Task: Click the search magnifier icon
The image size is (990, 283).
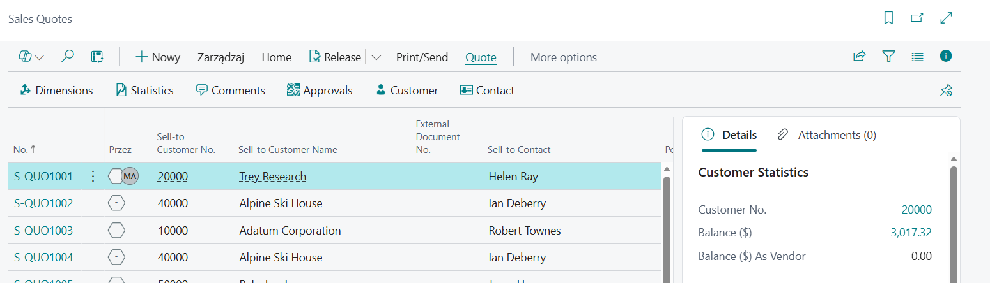Action: pos(67,57)
